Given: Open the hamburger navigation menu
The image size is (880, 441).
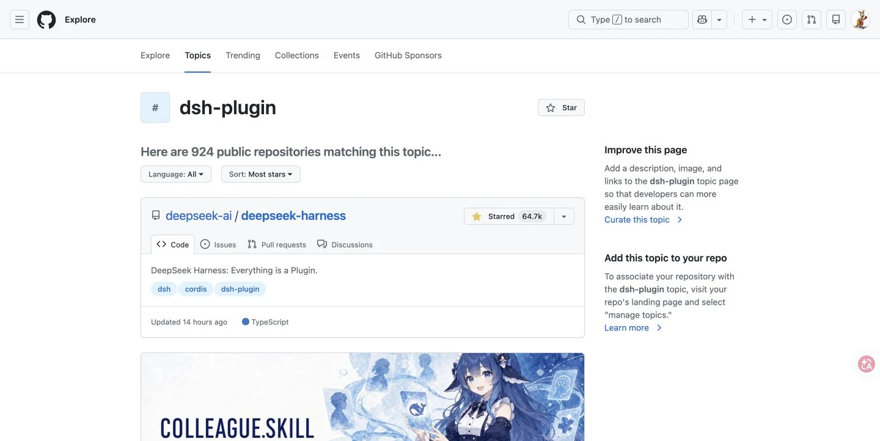Looking at the screenshot, I should point(20,20).
